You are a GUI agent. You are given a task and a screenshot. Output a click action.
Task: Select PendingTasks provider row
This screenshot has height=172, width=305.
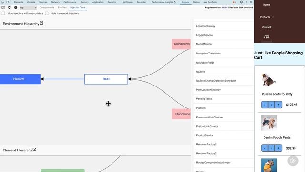coord(224,99)
